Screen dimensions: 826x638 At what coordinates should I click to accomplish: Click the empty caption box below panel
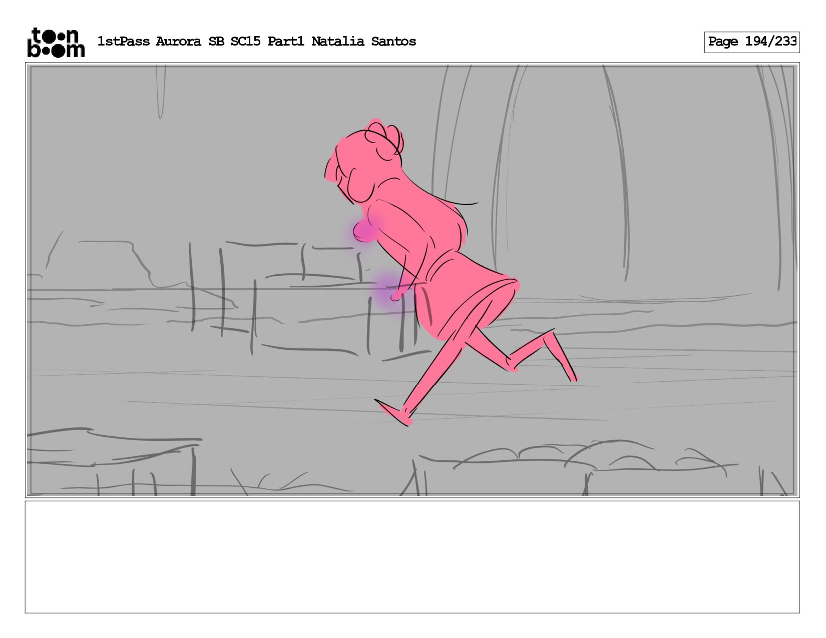pyautogui.click(x=412, y=557)
